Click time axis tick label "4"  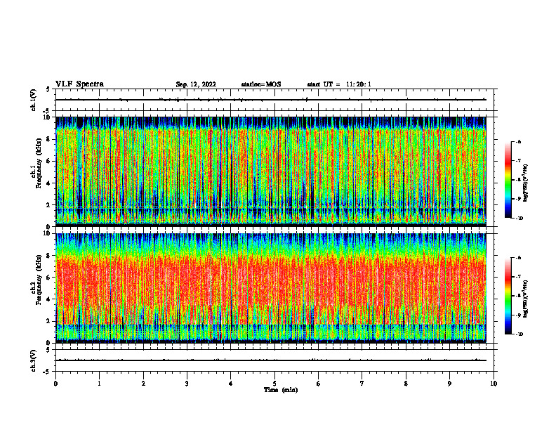(x=231, y=384)
